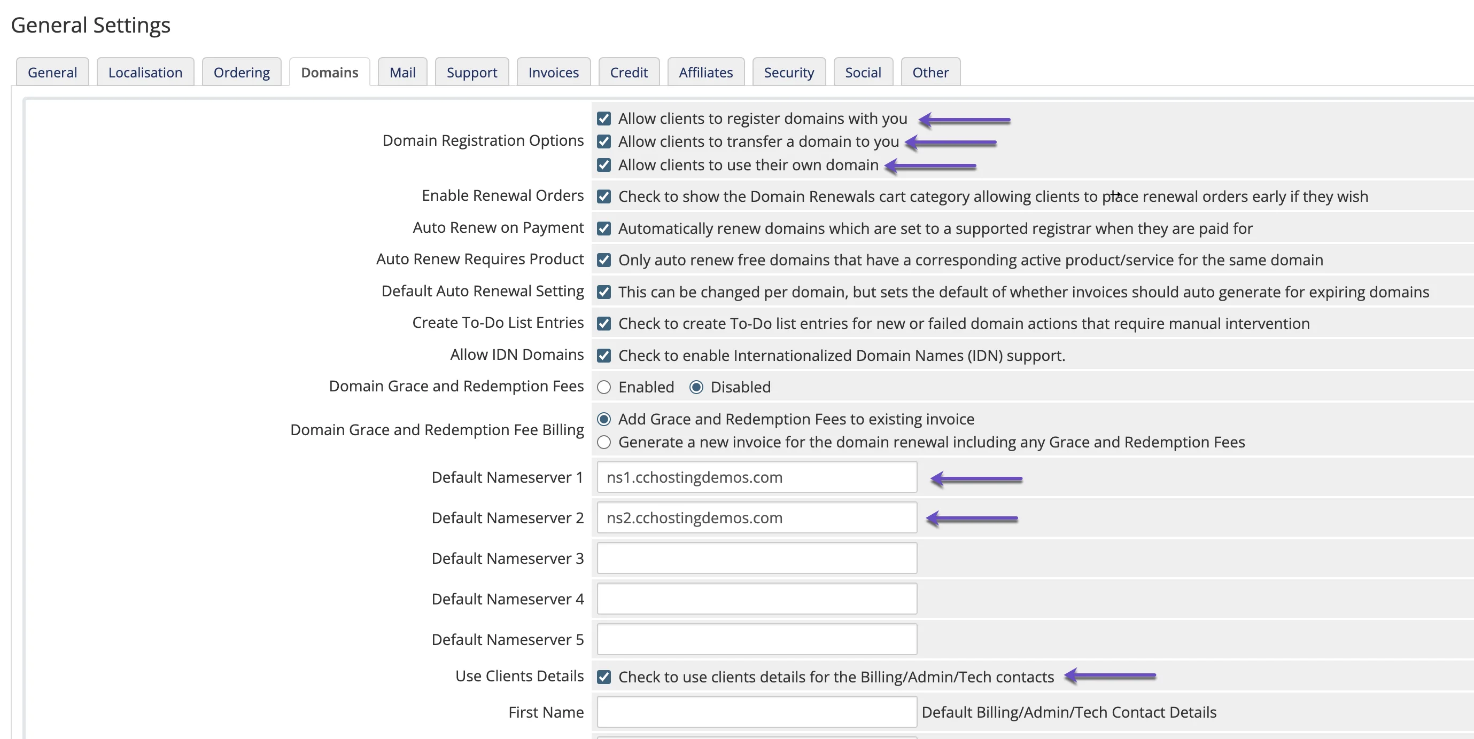Disable Allow clients to use their own domain
Image resolution: width=1474 pixels, height=739 pixels.
pyautogui.click(x=604, y=165)
